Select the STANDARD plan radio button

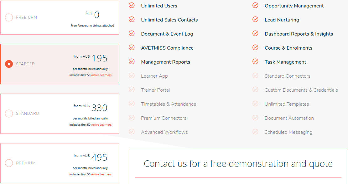pyautogui.click(x=9, y=114)
